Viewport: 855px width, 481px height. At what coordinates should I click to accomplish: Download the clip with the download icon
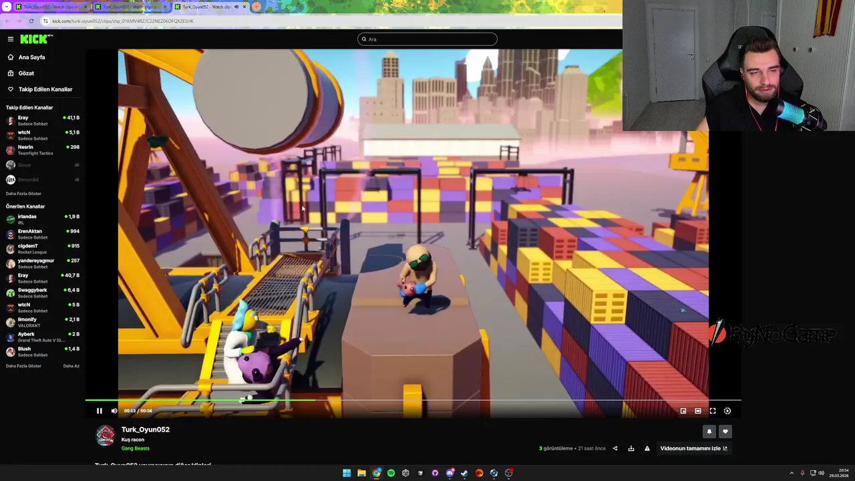pos(631,448)
